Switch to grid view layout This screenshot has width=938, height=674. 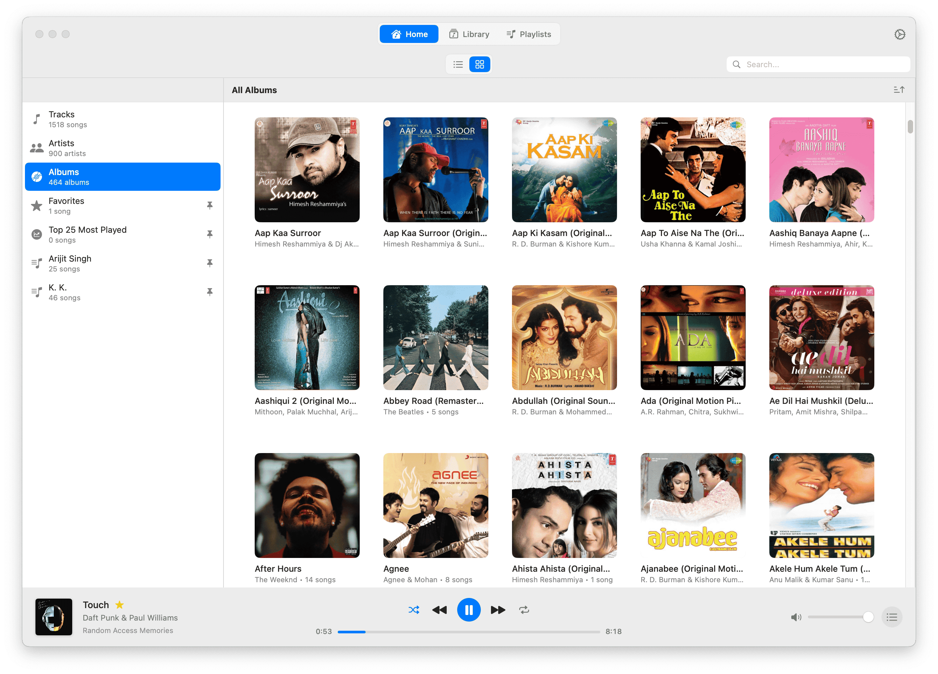pos(480,65)
